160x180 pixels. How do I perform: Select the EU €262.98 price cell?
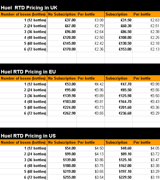(62, 113)
